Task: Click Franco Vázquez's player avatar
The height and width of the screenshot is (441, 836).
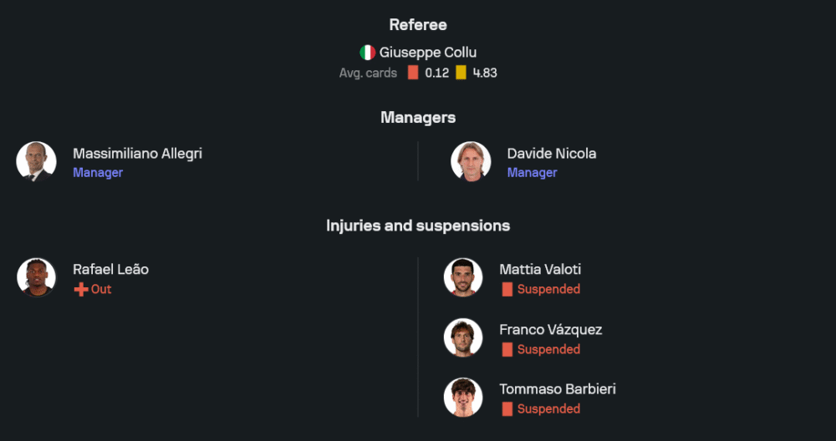Action: (x=463, y=337)
